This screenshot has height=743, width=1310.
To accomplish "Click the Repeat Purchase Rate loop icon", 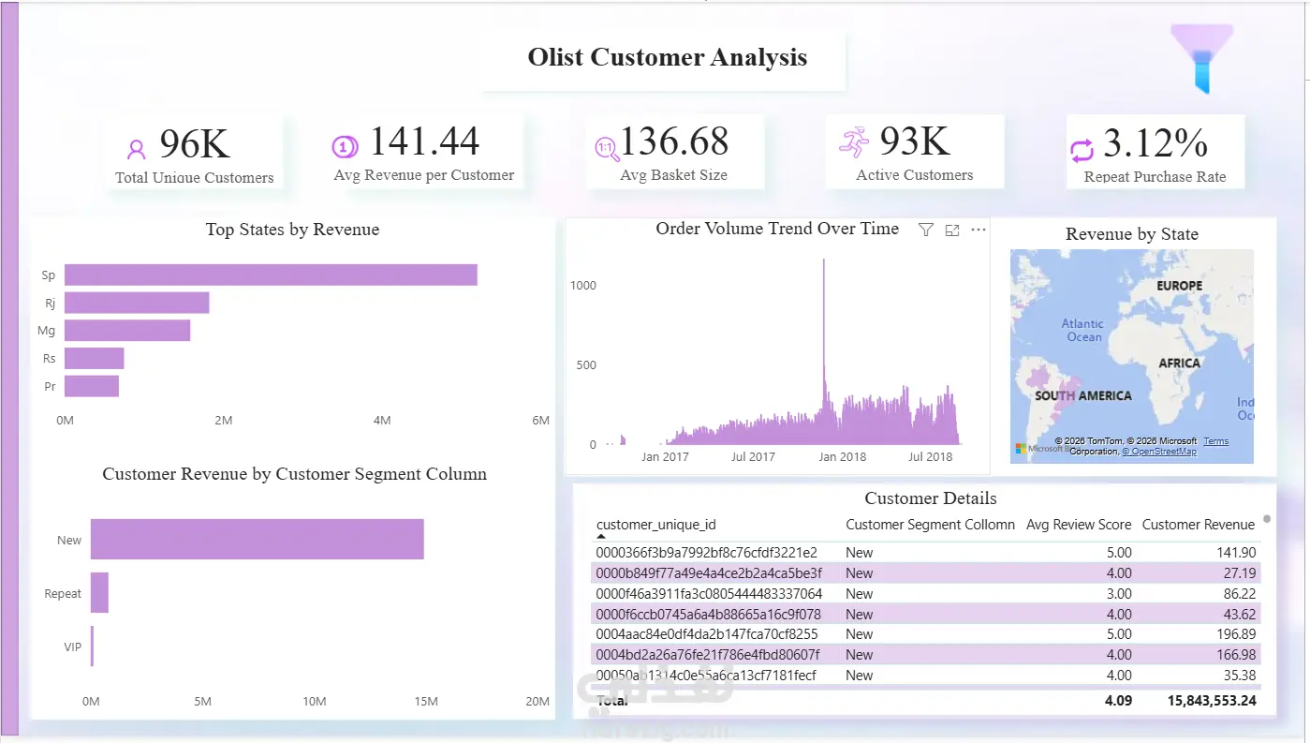I will [x=1082, y=150].
